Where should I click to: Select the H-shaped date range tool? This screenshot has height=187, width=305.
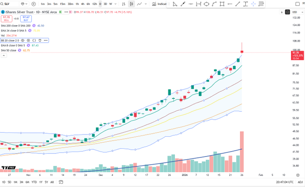199,4
